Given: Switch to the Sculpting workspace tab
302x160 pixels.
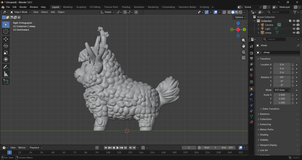Looking at the screenshot, I should (x=81, y=7).
